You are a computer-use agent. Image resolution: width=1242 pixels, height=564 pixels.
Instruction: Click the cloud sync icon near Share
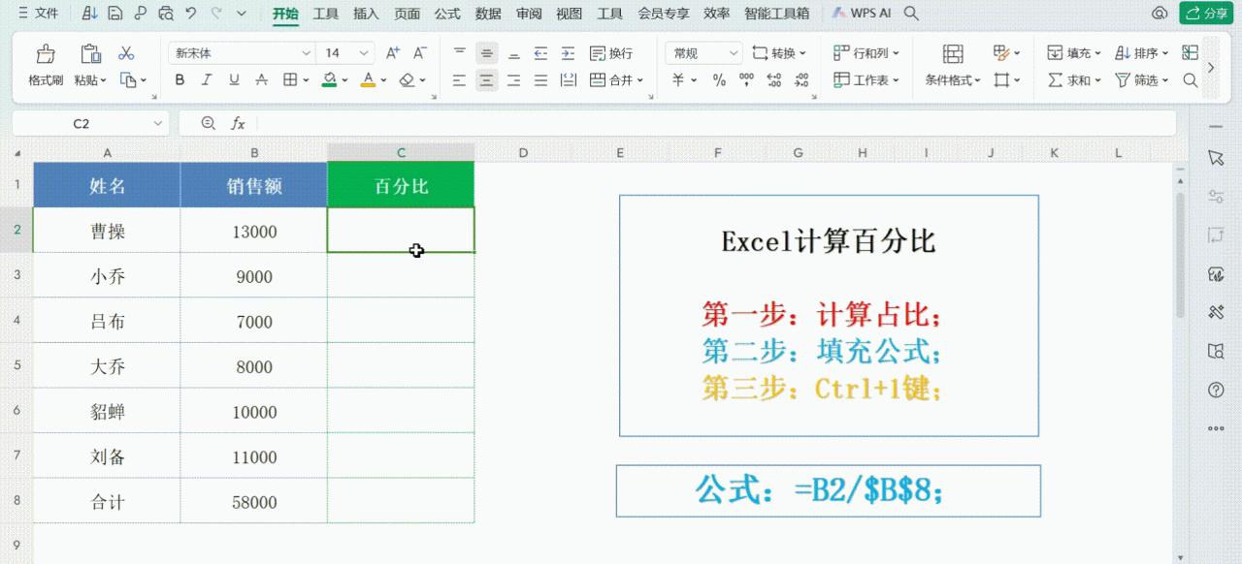pyautogui.click(x=1160, y=14)
